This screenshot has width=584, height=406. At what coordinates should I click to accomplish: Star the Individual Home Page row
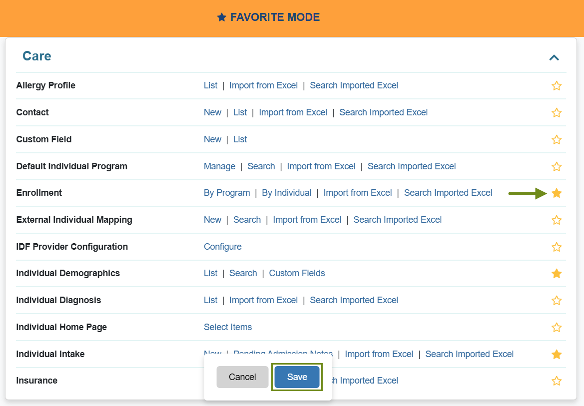[x=557, y=328]
